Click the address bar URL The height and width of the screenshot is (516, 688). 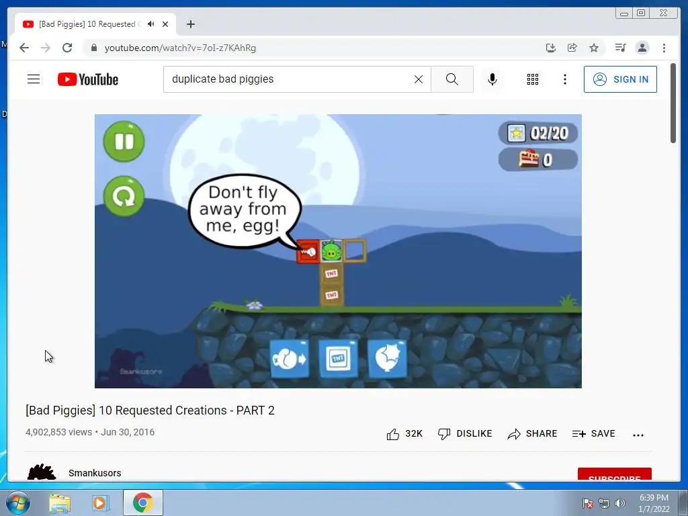(180, 48)
